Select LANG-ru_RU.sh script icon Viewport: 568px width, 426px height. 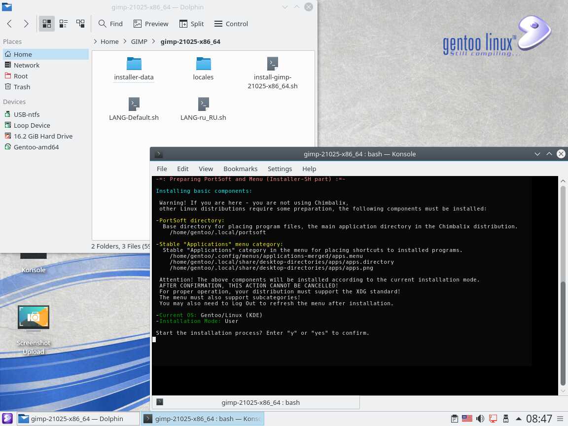[203, 105]
